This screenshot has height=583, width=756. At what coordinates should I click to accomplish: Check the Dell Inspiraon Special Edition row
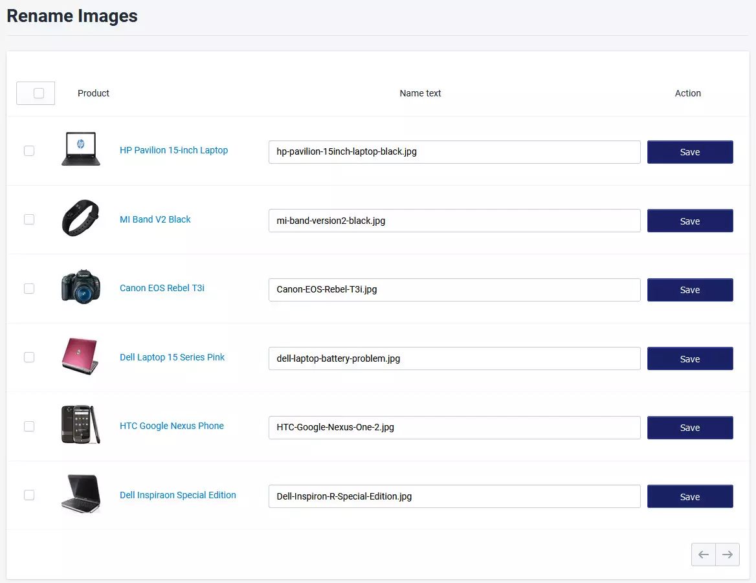[29, 495]
